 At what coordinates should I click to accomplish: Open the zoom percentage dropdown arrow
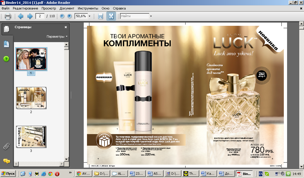[x=89, y=16]
